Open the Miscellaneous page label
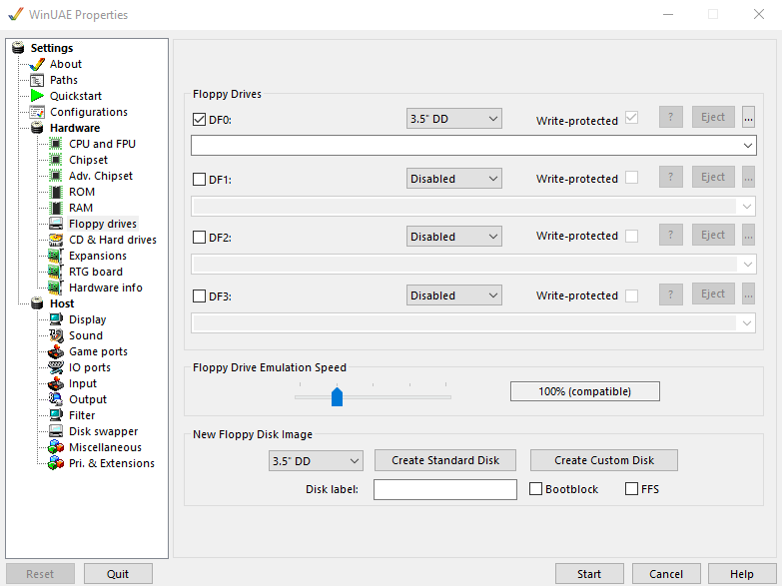The height and width of the screenshot is (586, 782). pos(105,447)
